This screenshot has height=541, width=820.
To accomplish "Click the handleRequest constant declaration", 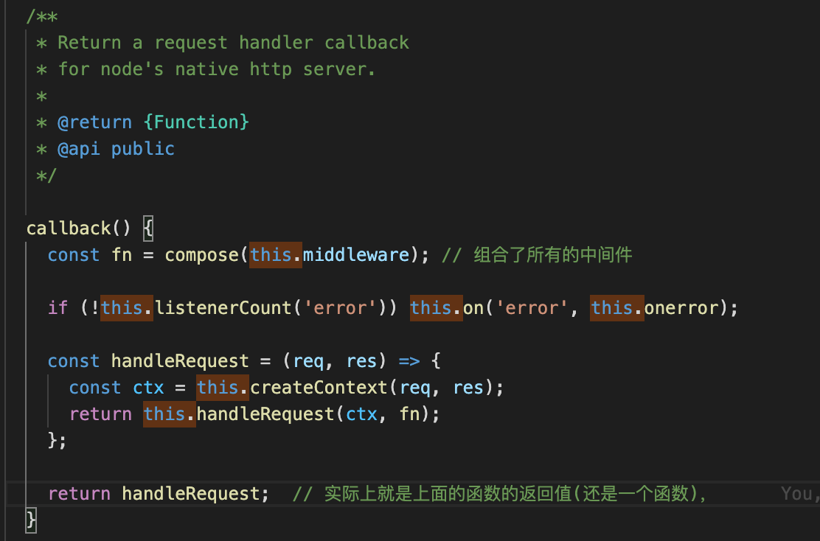I will 180,361.
